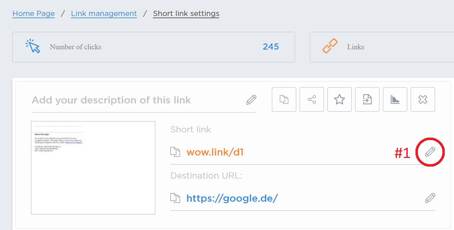Edit the destination URL with pencil icon
Screen dimensions: 454x230
click(x=430, y=198)
